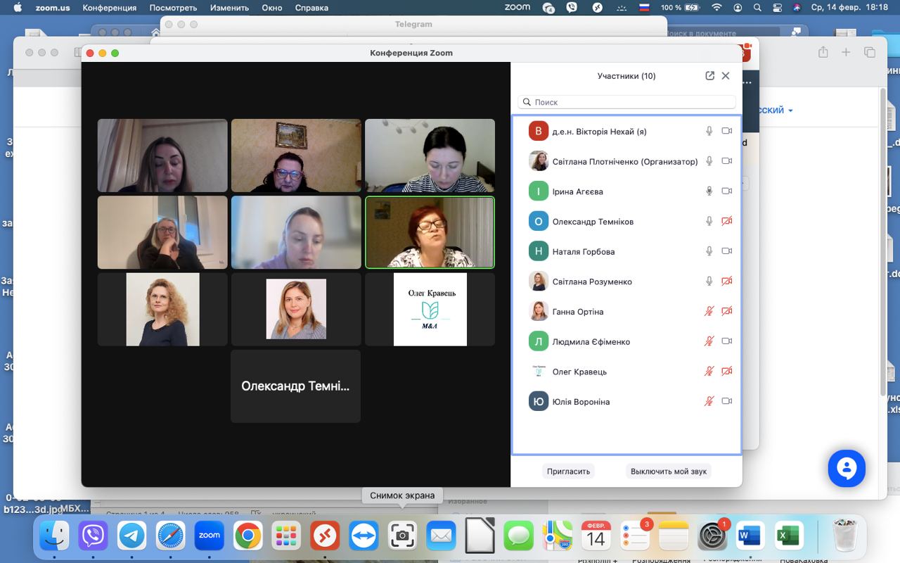Click Олег Кравець's muted microphone icon
900x563 pixels.
point(709,372)
